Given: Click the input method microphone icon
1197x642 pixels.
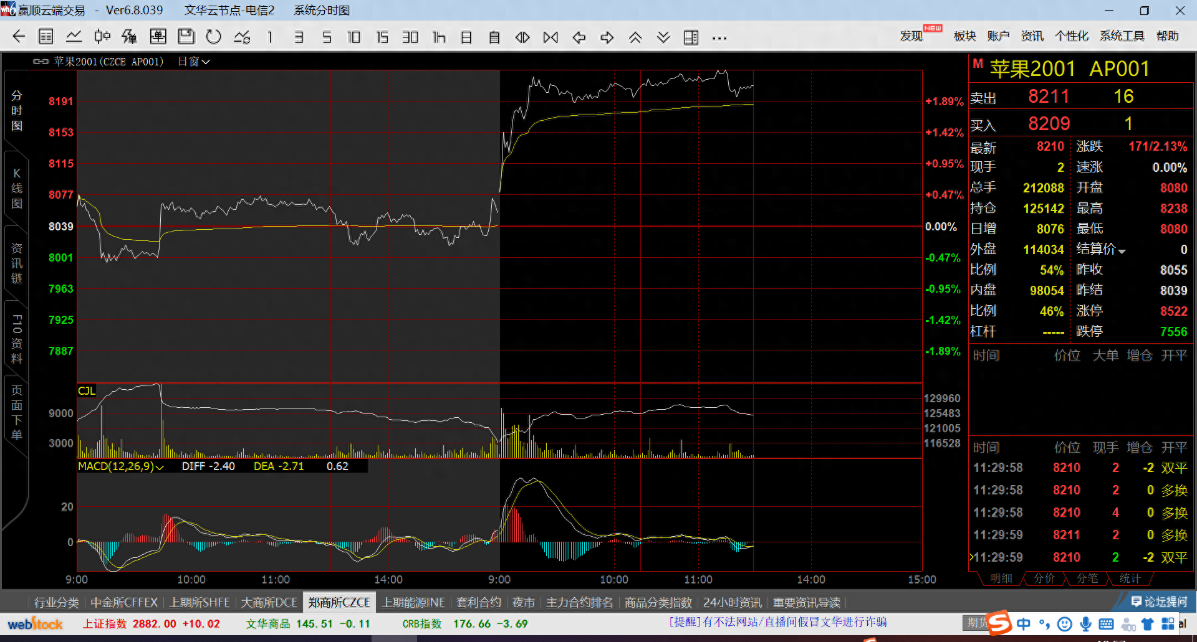Looking at the screenshot, I should 1085,624.
